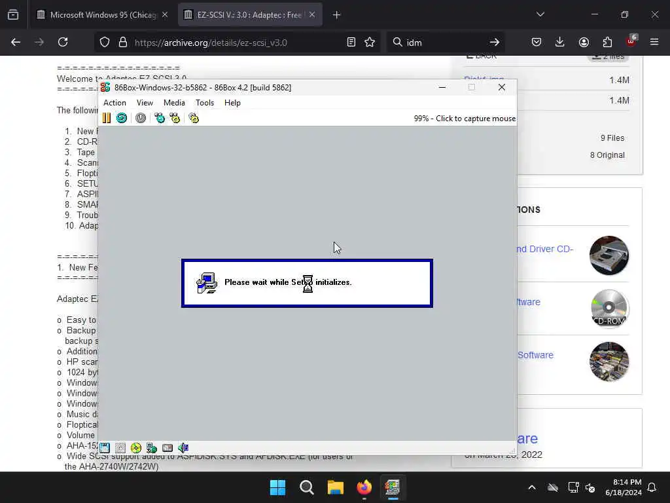
Task: Click the Firefox taskbar icon
Action: pos(364,487)
